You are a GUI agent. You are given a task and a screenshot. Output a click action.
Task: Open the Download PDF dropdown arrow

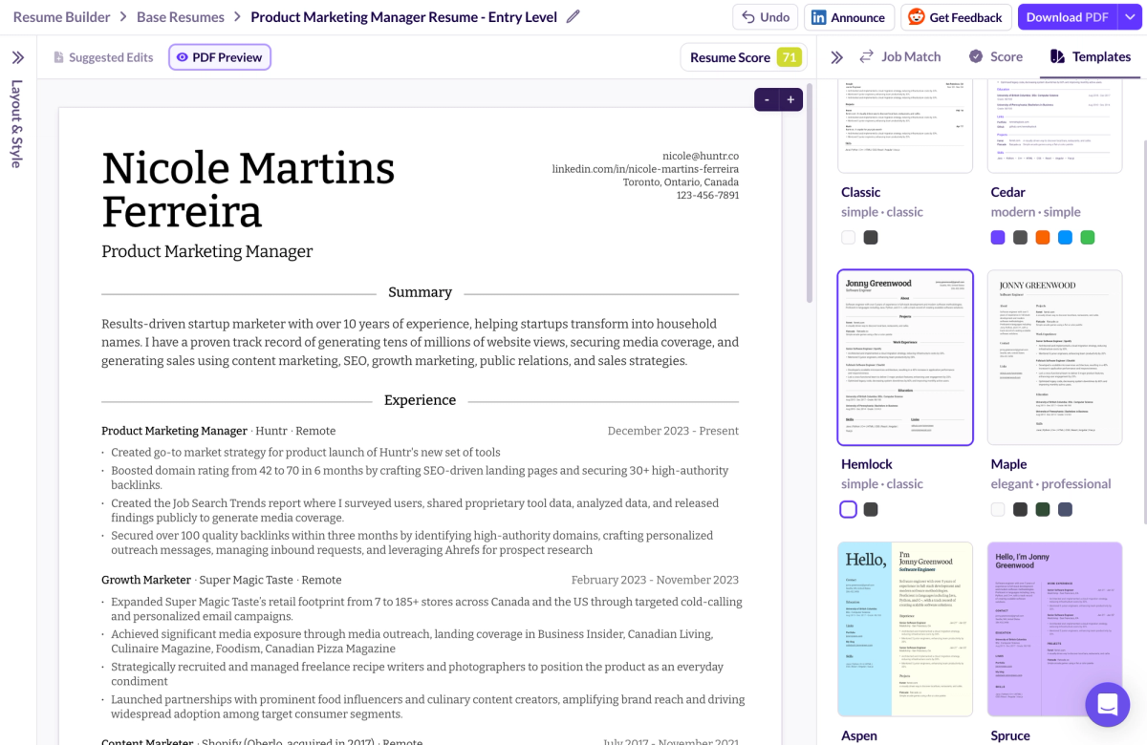click(x=1128, y=17)
